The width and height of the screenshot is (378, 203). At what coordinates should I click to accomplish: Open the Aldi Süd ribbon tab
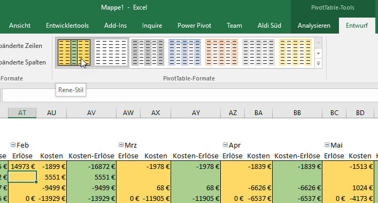click(x=269, y=26)
